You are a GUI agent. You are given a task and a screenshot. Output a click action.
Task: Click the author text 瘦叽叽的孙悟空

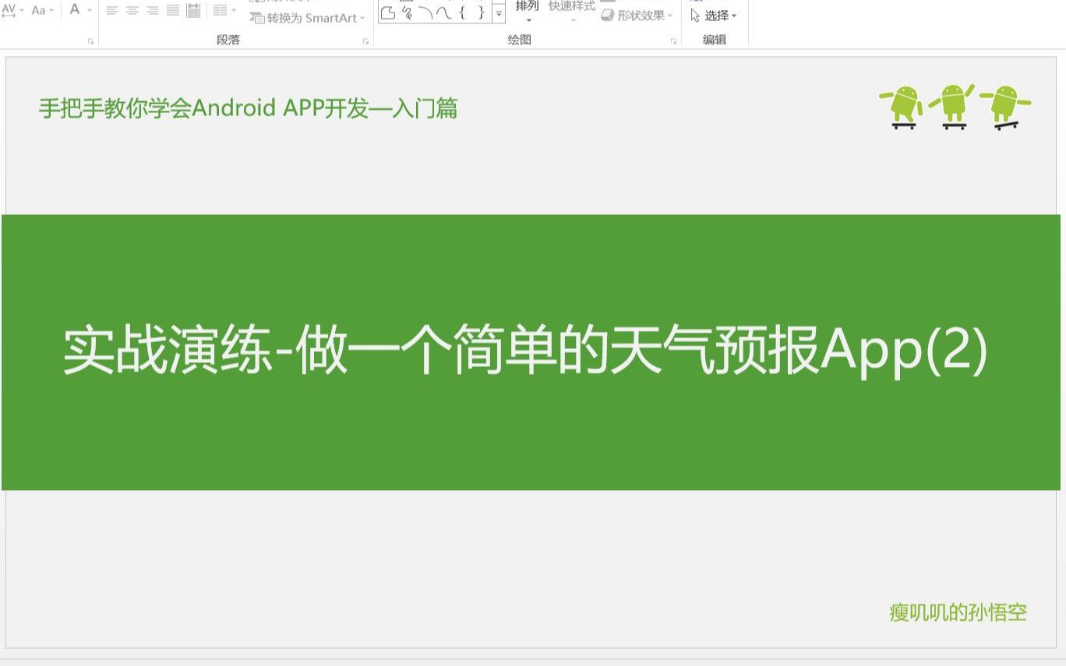(x=958, y=612)
